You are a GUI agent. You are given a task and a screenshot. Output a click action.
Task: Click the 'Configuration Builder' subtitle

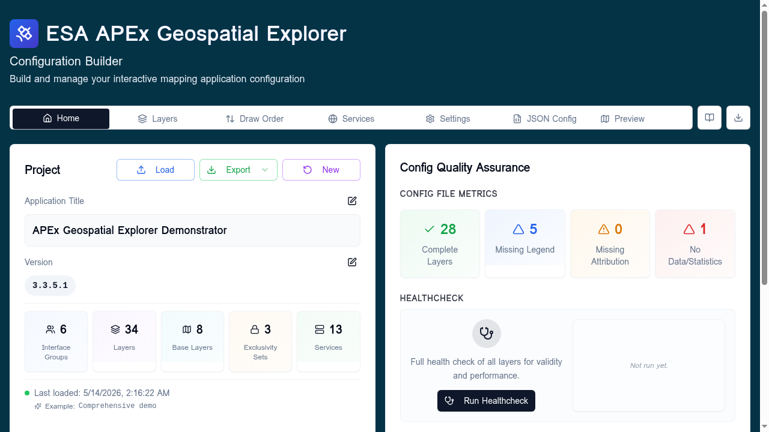[66, 61]
